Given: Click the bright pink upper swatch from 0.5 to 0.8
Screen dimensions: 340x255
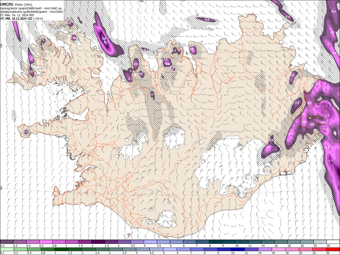Looking at the screenshot, I should [46, 242].
